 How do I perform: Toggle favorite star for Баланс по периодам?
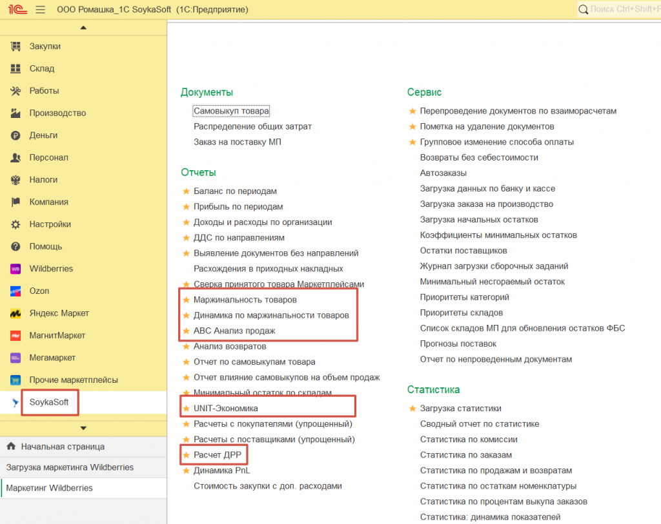point(186,191)
